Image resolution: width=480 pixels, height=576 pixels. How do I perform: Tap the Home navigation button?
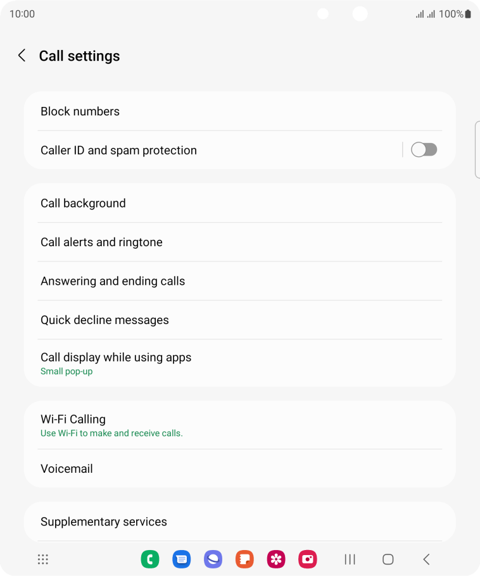tap(388, 559)
